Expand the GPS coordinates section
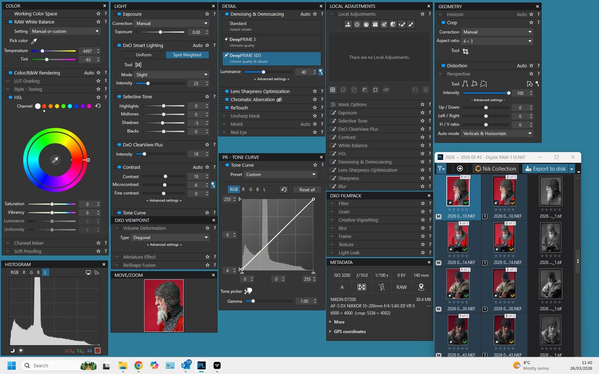Image resolution: width=599 pixels, height=374 pixels. (349, 332)
